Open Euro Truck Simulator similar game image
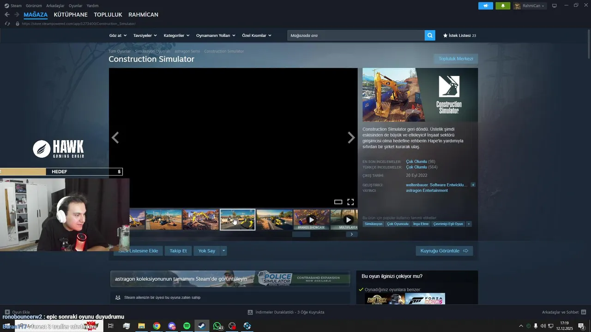 click(385, 299)
